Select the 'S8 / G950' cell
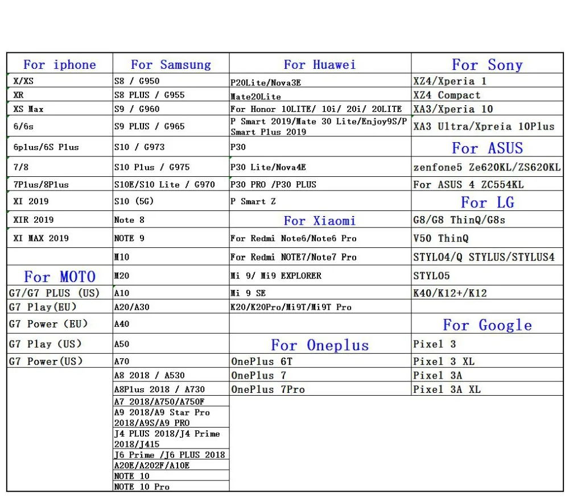The width and height of the screenshot is (569, 502). point(171,81)
